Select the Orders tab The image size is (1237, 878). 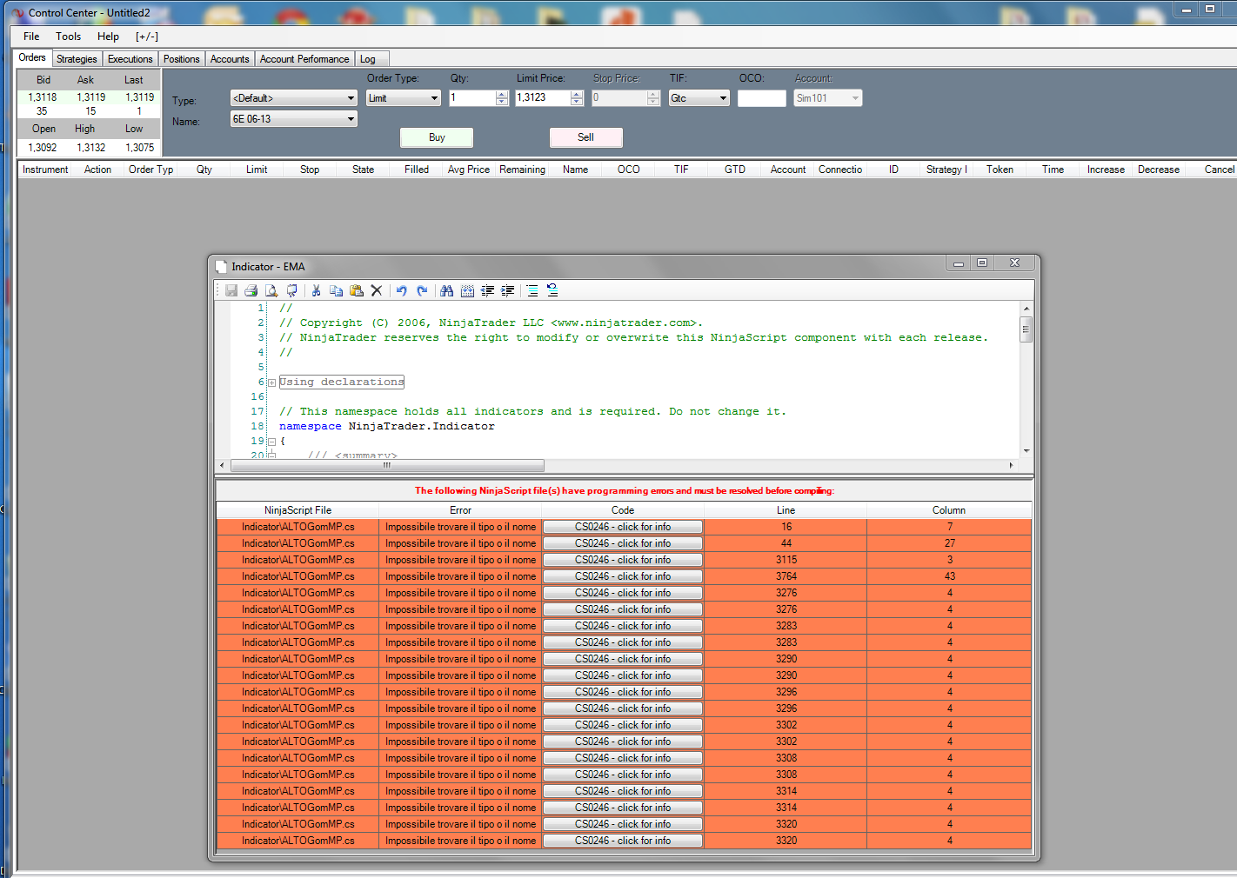32,57
